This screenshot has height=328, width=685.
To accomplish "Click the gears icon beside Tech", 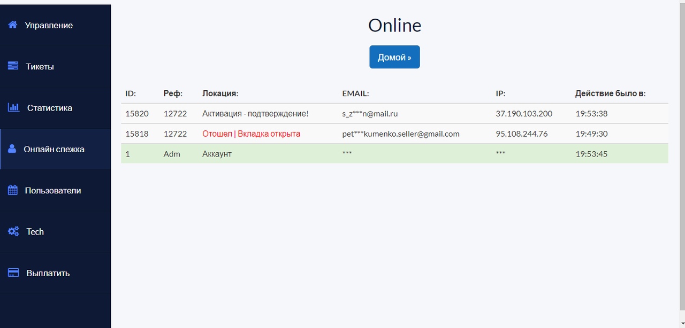I will point(13,231).
